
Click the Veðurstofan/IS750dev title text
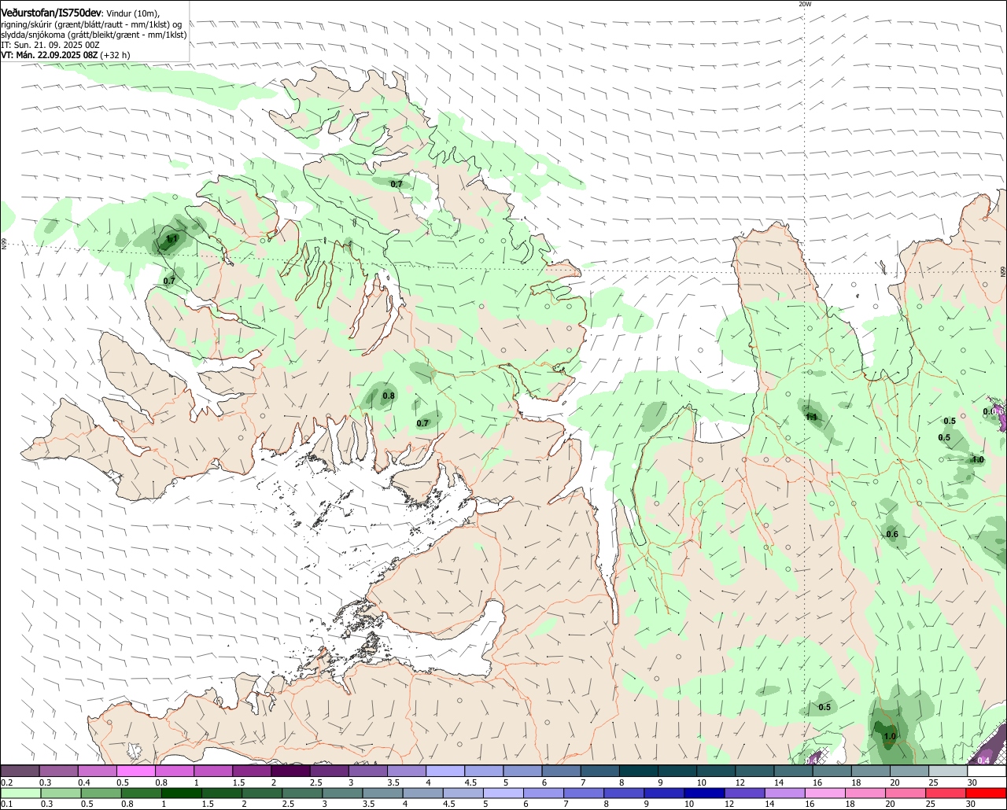52,13
